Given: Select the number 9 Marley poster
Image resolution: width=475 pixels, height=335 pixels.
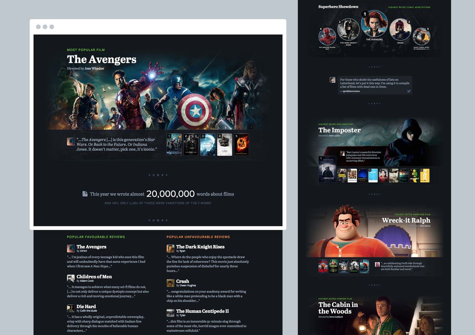Looking at the screenshot, I should click(x=414, y=176).
